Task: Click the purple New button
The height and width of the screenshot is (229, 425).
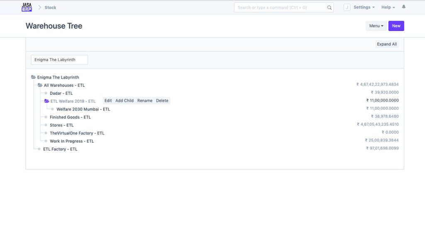Action: click(x=396, y=26)
